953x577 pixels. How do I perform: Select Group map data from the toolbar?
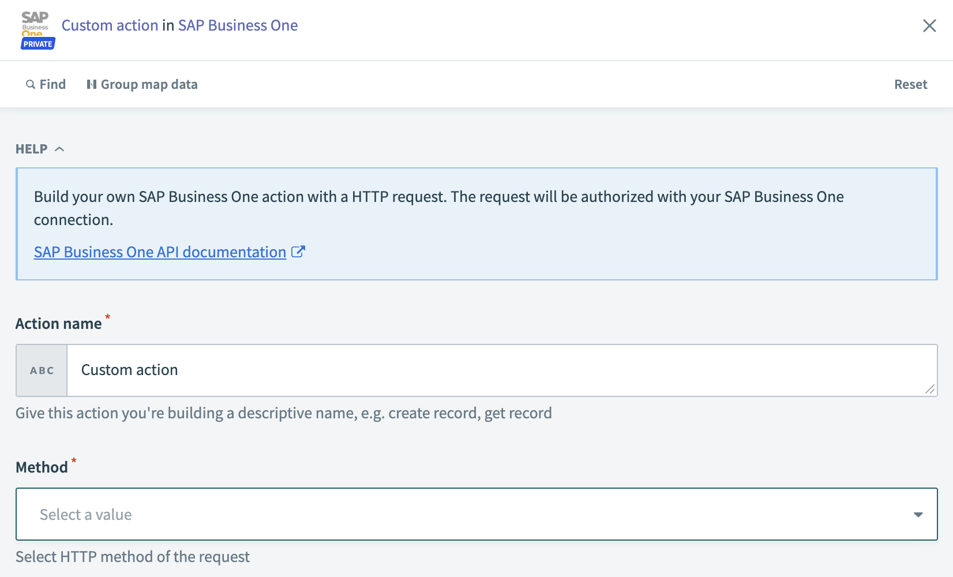point(141,84)
